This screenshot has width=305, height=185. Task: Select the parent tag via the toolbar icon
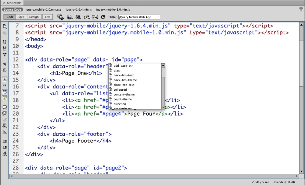(x=5, y=64)
